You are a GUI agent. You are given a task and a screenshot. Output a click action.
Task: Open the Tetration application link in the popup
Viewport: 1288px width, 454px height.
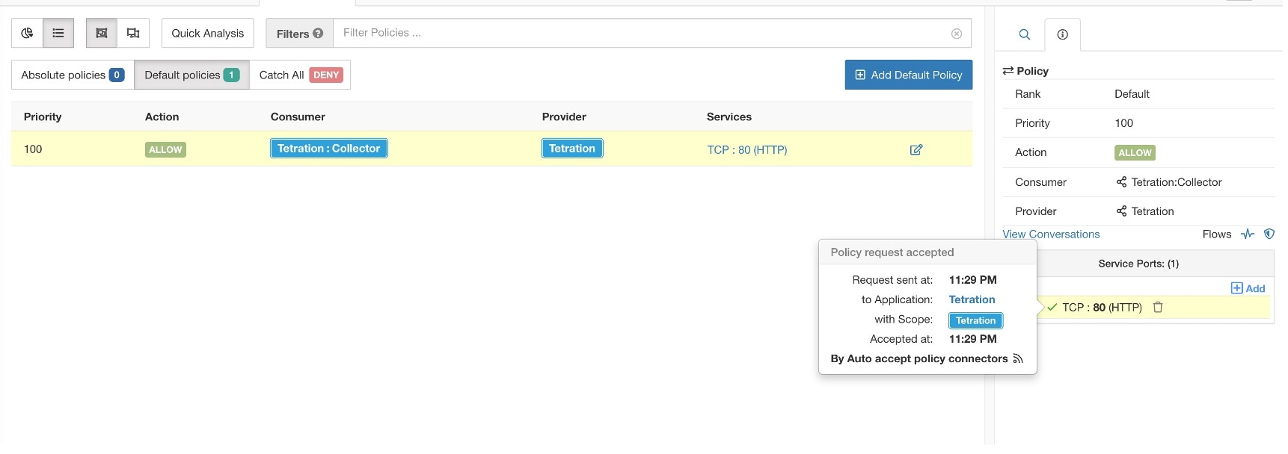pyautogui.click(x=972, y=299)
